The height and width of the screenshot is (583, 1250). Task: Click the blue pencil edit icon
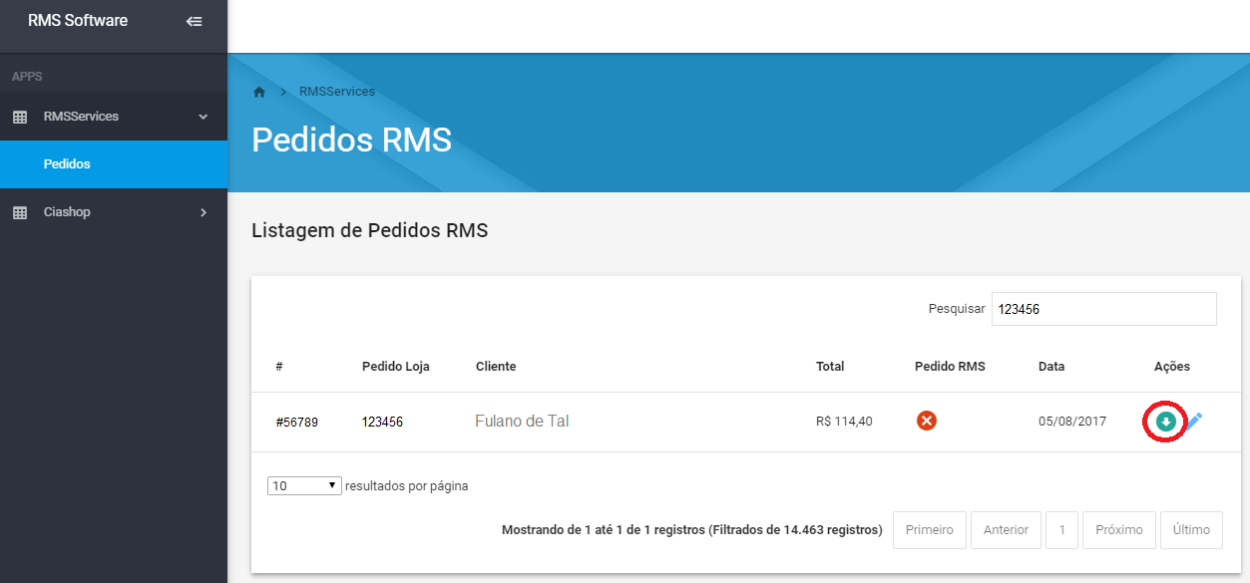pyautogui.click(x=1193, y=422)
